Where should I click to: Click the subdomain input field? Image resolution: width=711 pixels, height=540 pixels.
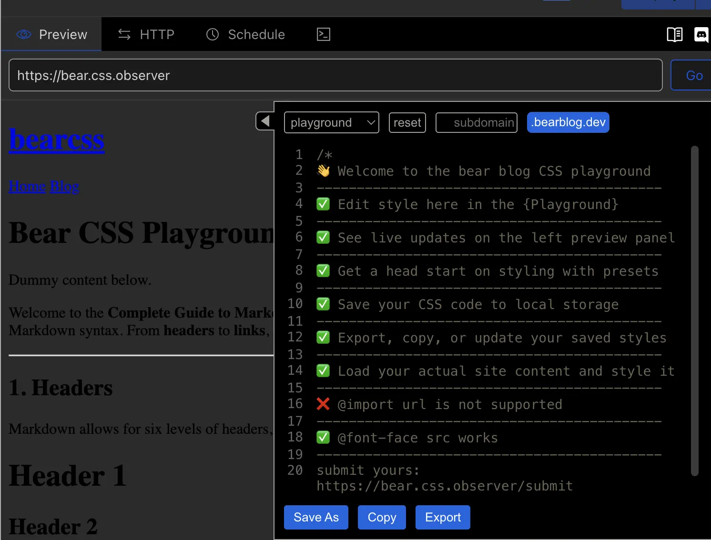click(x=477, y=122)
